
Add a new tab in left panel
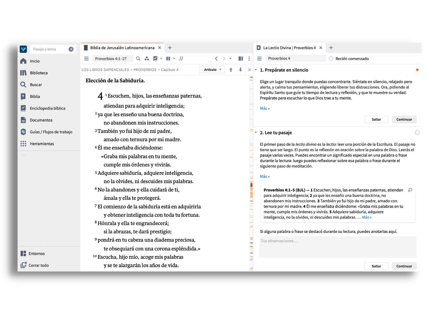click(x=170, y=48)
